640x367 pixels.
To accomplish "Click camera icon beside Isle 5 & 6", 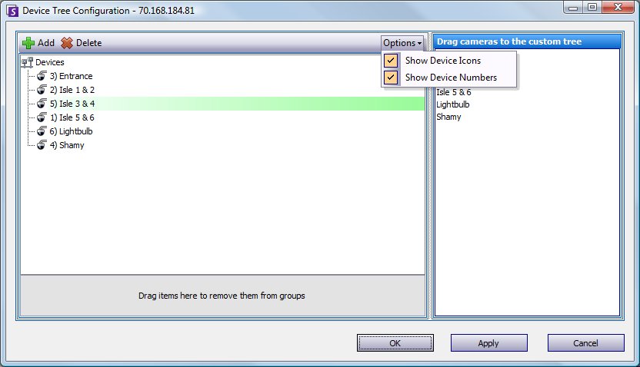I will pos(42,117).
